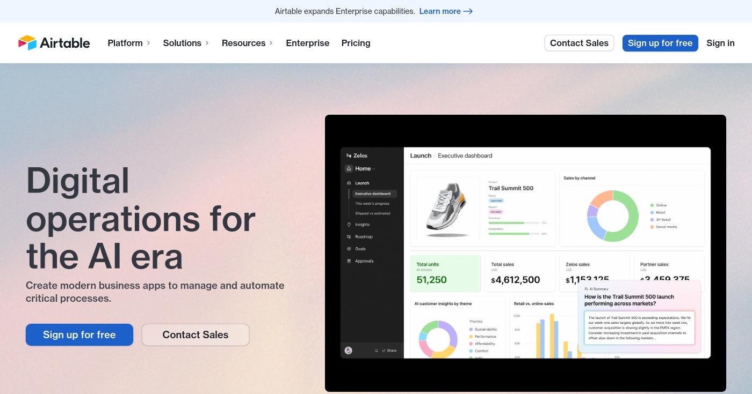752x394 pixels.
Task: Click the AI Summary answer text box
Action: pyautogui.click(x=639, y=328)
